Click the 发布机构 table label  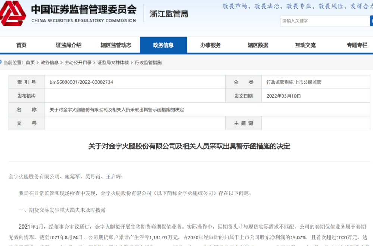point(26,96)
